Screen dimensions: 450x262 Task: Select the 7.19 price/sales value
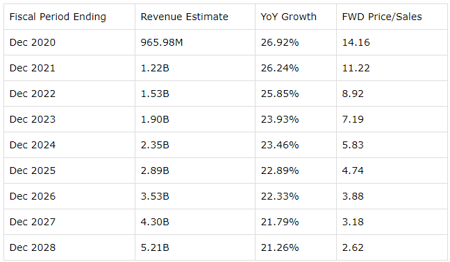tap(353, 119)
